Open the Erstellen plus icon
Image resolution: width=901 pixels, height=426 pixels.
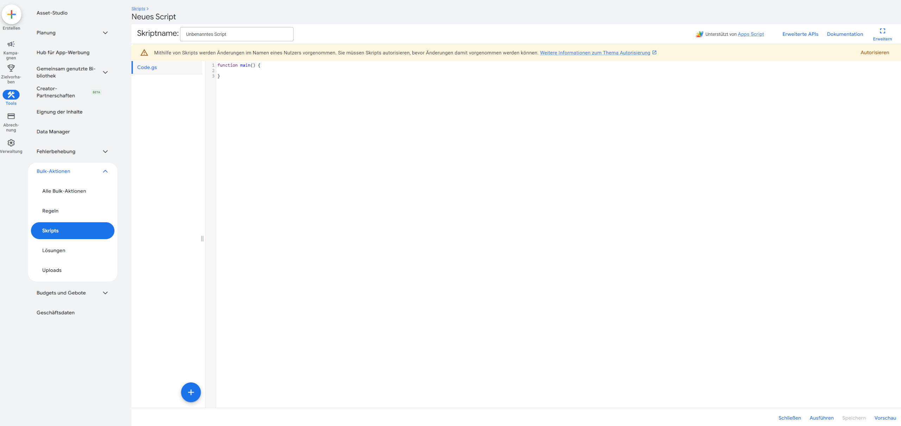[11, 15]
